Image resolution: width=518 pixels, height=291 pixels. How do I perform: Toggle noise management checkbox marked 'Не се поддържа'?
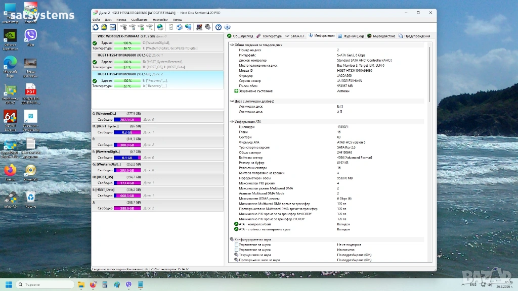(x=236, y=245)
